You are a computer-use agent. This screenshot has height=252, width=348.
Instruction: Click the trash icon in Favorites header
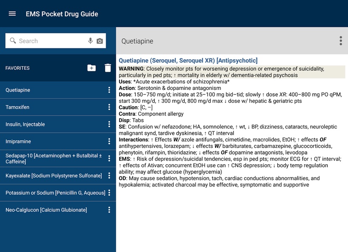click(108, 68)
